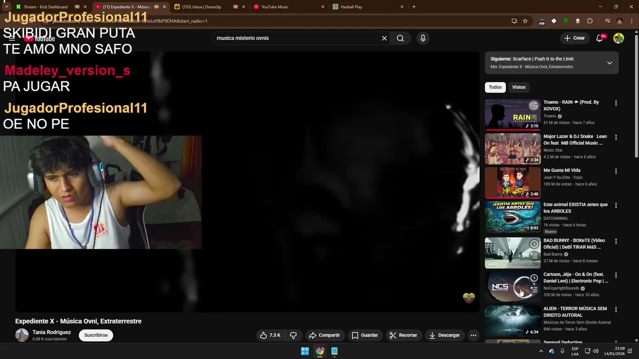Open the Chrome three-dot menu
This screenshot has width=639, height=359.
(x=631, y=21)
